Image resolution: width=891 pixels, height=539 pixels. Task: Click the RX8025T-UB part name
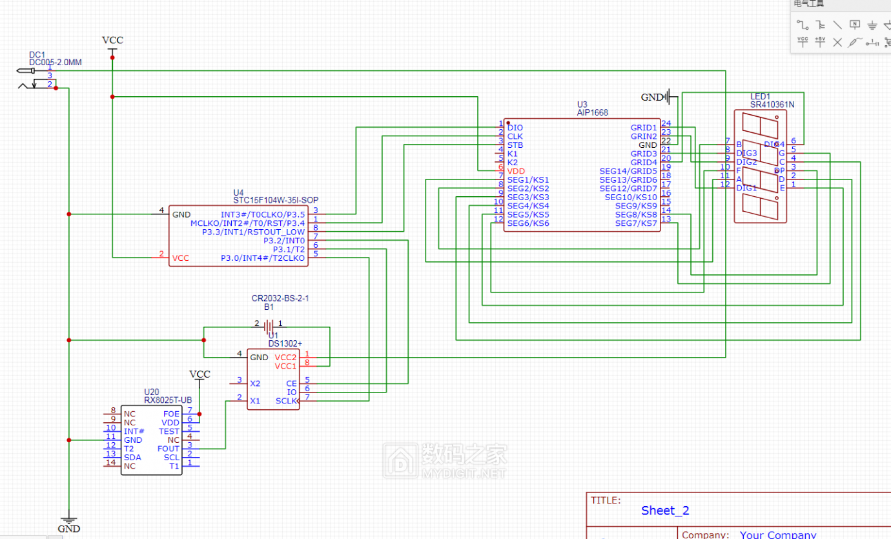168,400
